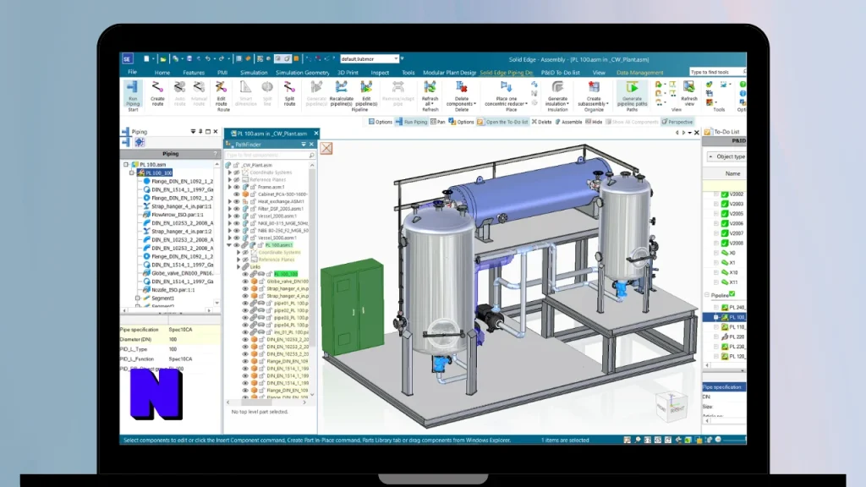The image size is (866, 487).
Task: Click the piping settings gear icon
Action: click(x=140, y=142)
